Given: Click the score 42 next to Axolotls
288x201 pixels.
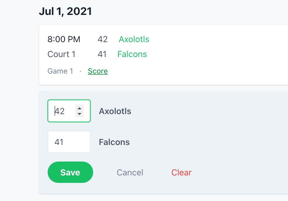Looking at the screenshot, I should (x=103, y=39).
